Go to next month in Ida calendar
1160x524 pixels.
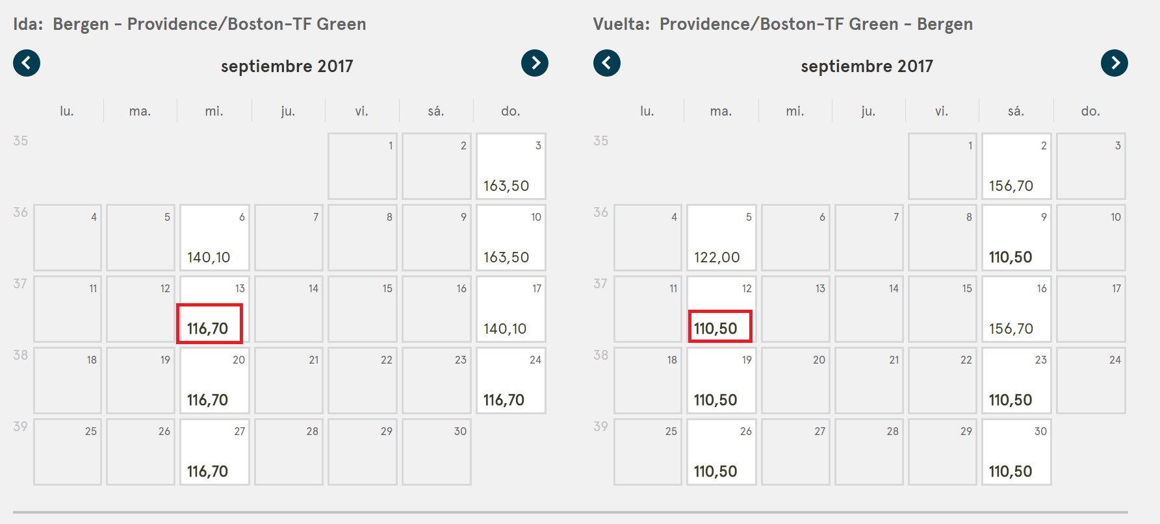(535, 63)
